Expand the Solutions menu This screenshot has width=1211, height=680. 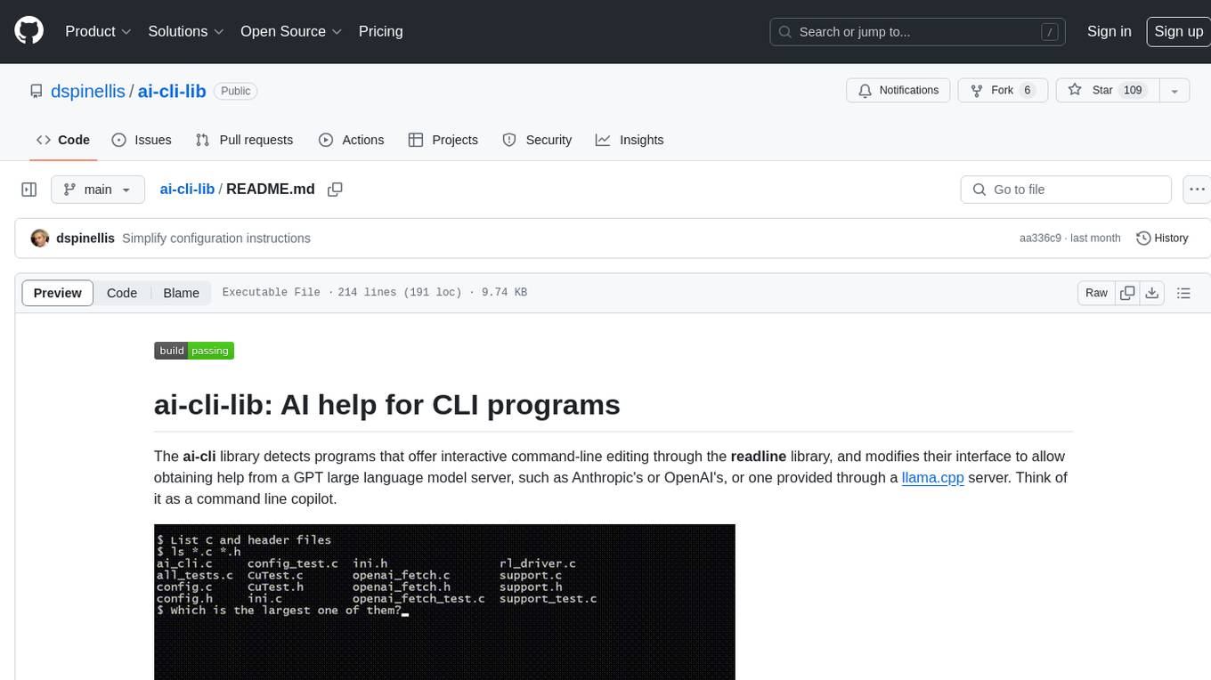[186, 31]
